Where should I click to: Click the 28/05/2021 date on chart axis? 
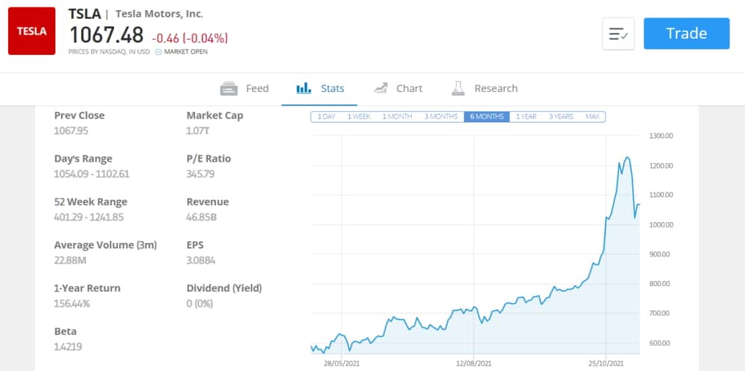click(341, 364)
